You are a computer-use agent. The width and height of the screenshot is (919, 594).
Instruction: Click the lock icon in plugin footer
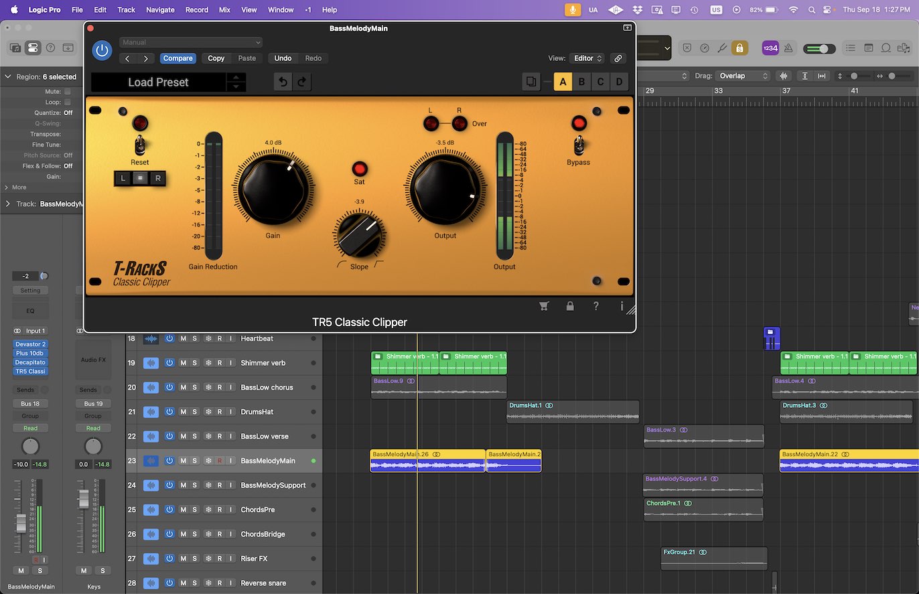(570, 306)
